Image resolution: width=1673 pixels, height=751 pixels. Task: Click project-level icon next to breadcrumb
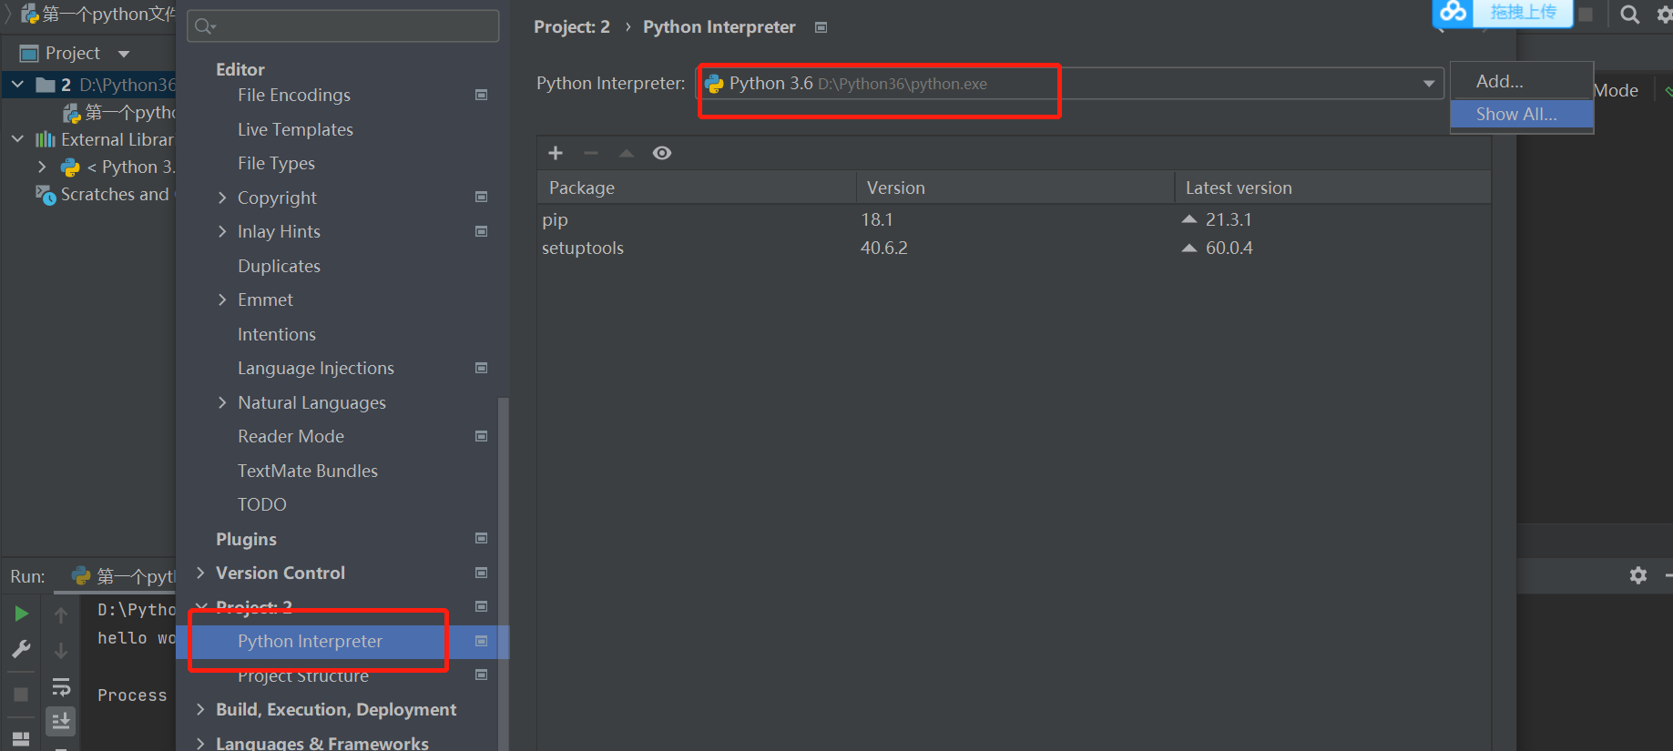pos(821,27)
